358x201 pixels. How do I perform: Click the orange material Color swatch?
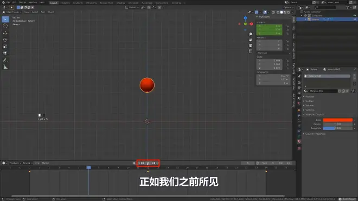pyautogui.click(x=338, y=120)
